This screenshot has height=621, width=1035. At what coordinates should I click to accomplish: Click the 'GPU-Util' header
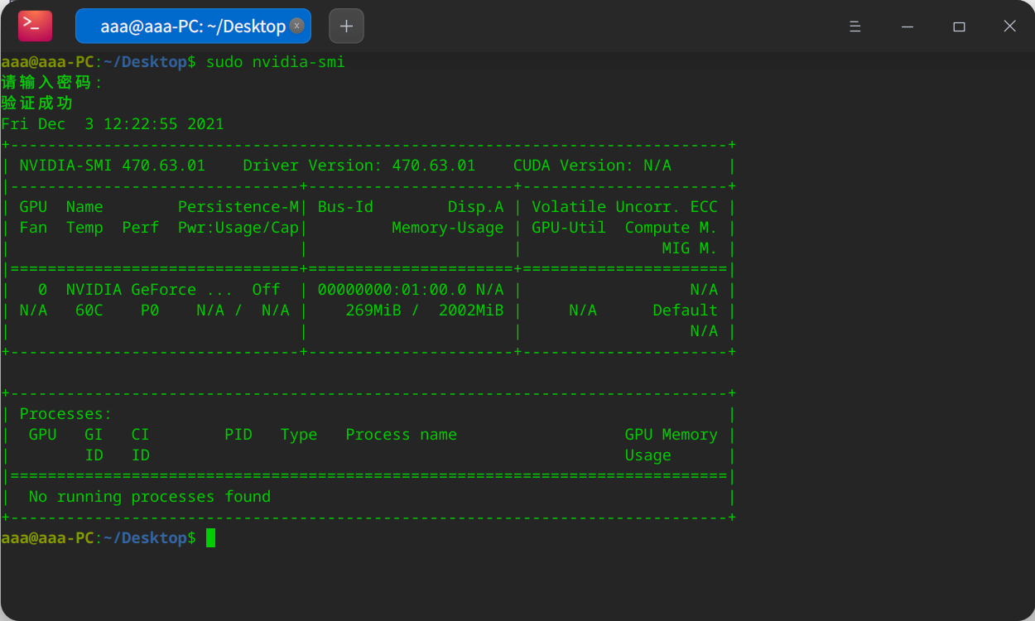[569, 228]
